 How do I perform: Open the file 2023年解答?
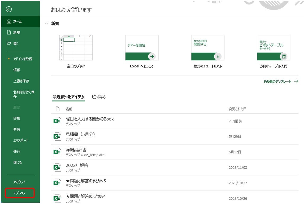pyautogui.click(x=175, y=168)
